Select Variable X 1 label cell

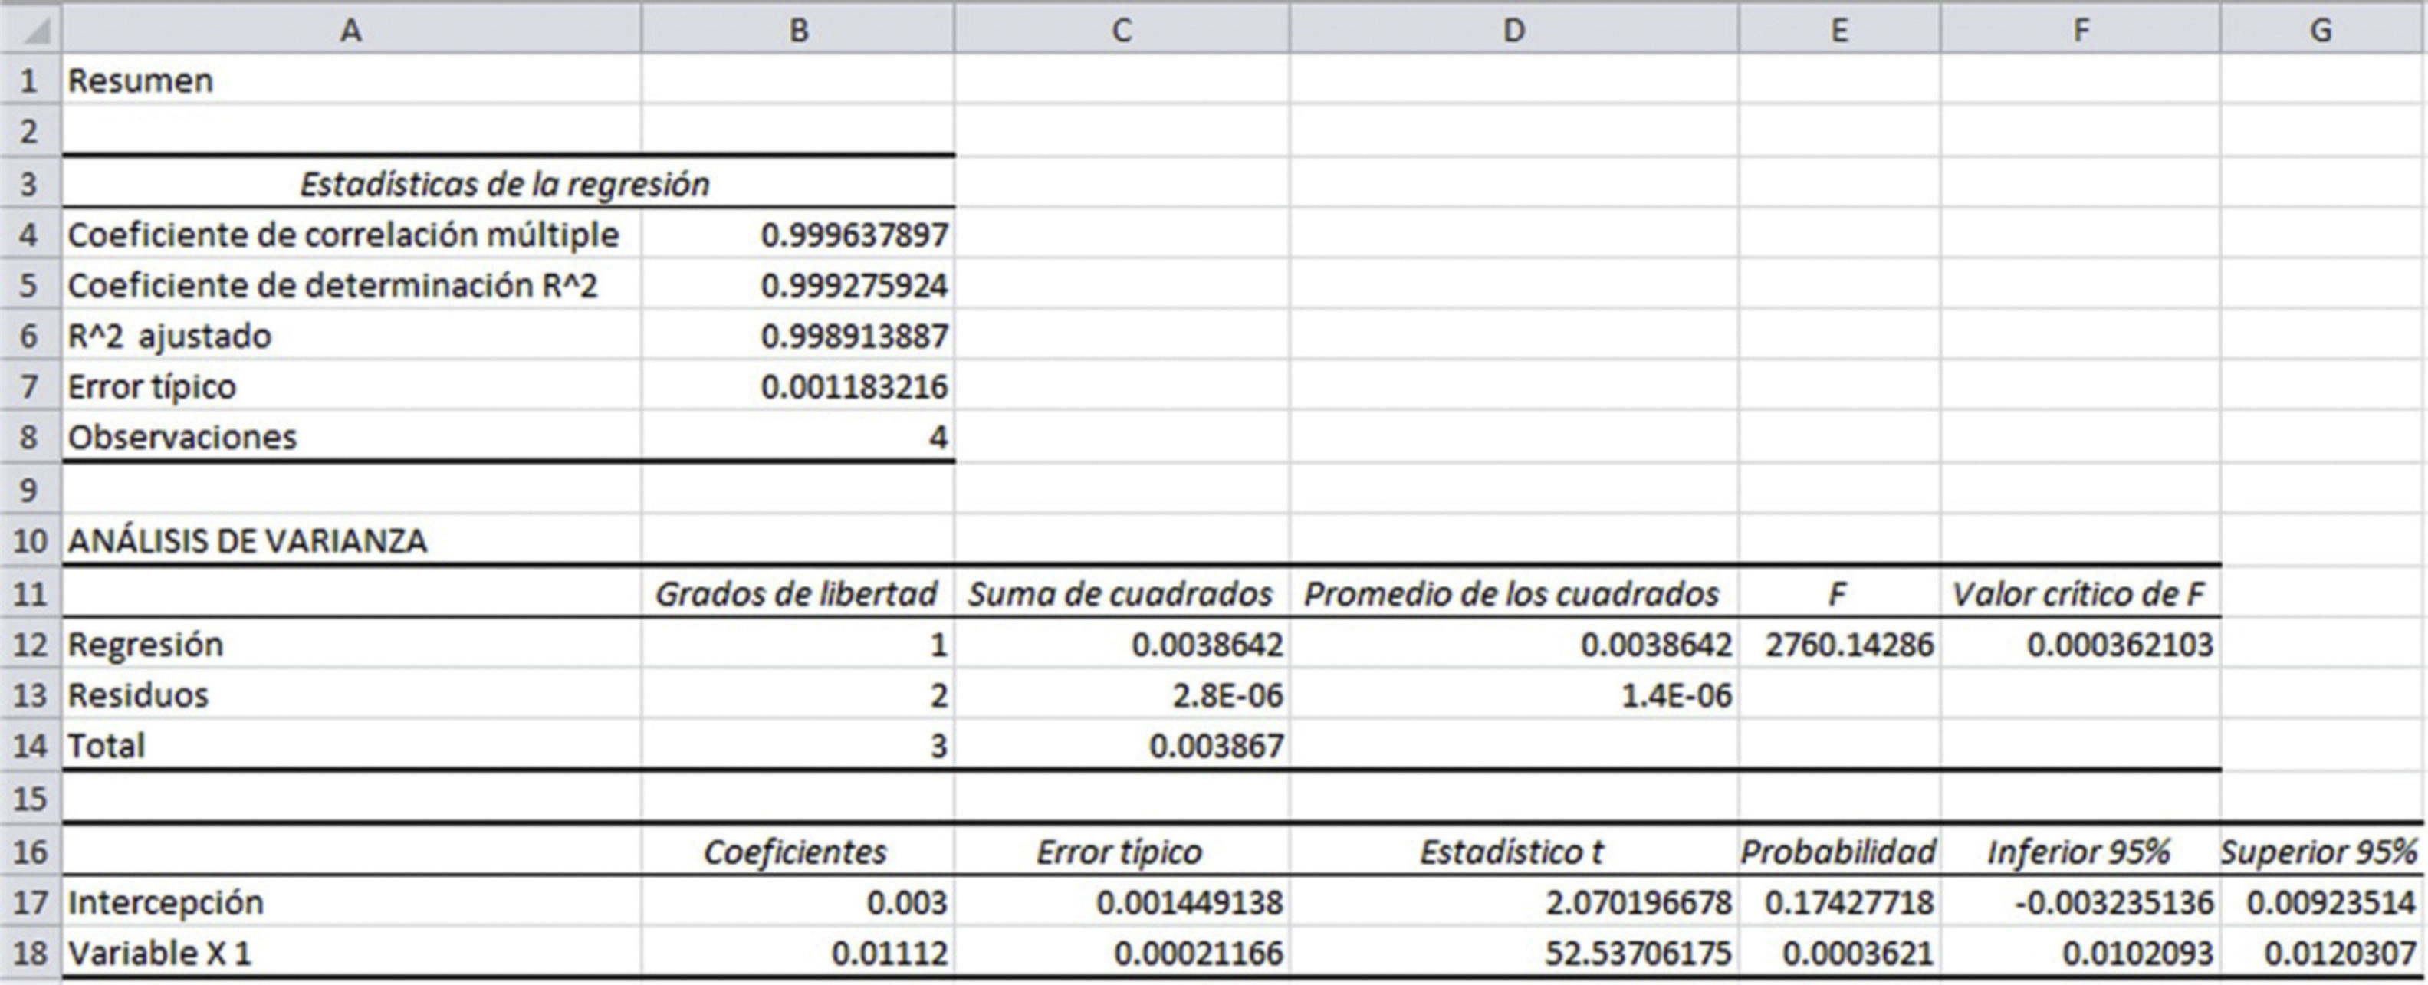coord(160,953)
